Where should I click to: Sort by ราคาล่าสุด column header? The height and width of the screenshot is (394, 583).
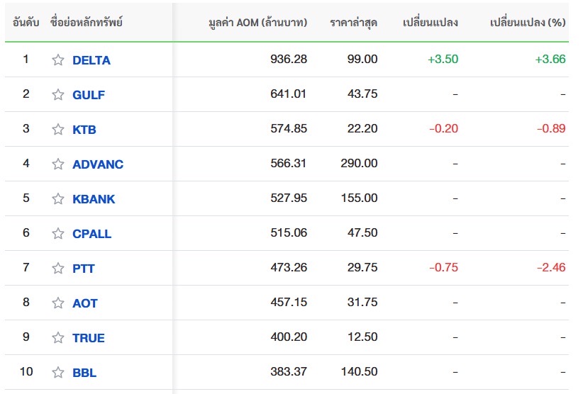click(354, 23)
